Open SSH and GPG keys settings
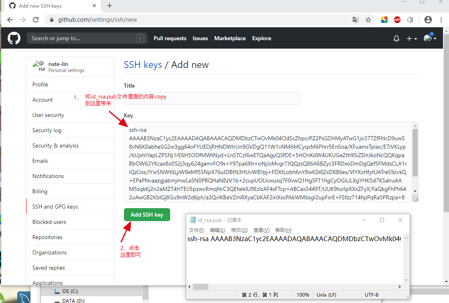 [x=70, y=207]
